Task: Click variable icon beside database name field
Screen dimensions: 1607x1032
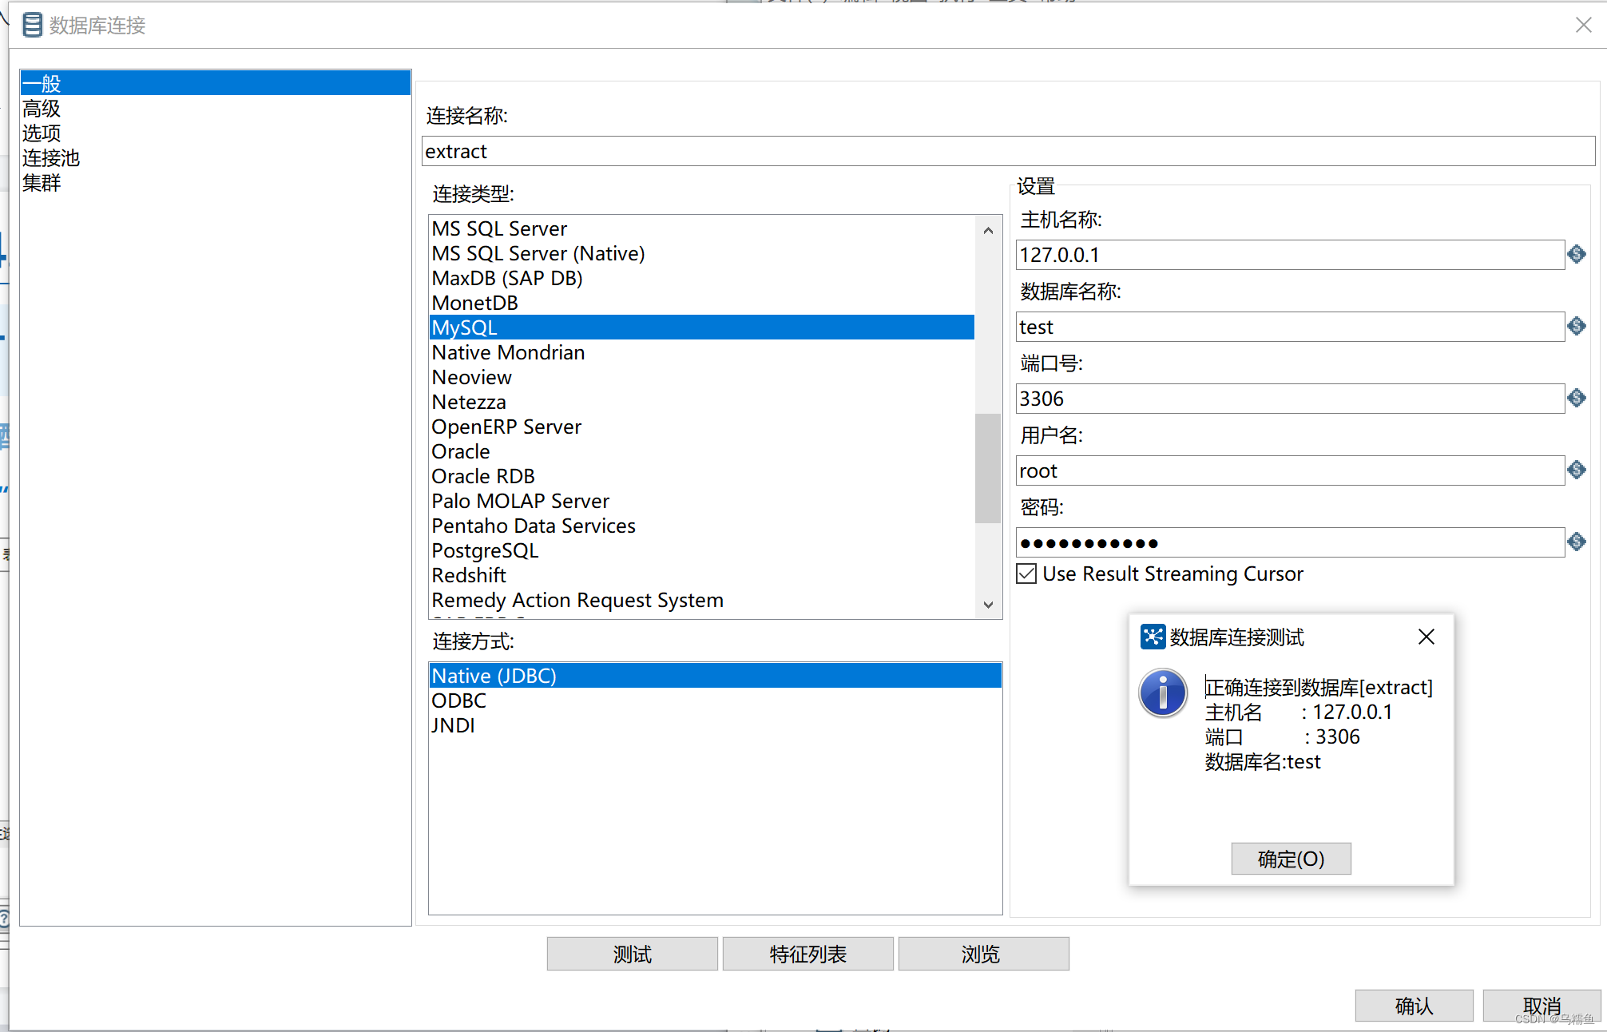Action: (1576, 327)
